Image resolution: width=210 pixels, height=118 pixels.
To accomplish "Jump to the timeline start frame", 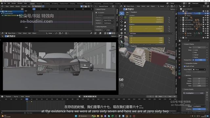I will click(84, 96).
